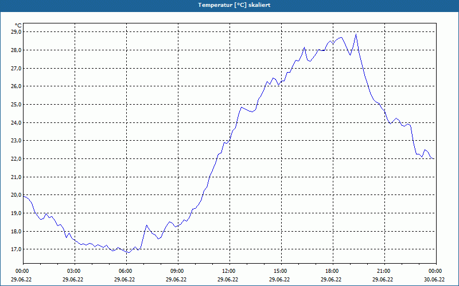This screenshot has width=459, height=286.
Task: Select the "12:00" x-axis time label
Action: pyautogui.click(x=228, y=271)
